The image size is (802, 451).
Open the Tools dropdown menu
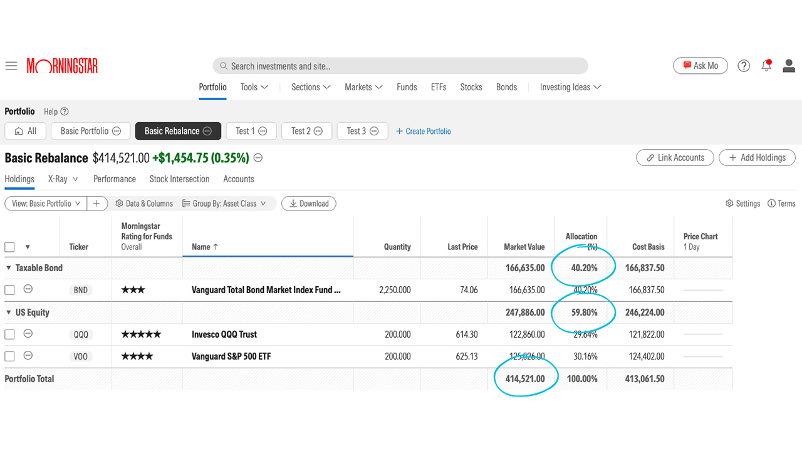(253, 87)
